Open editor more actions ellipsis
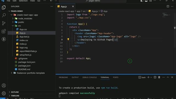Viewport: 176px width, 99px height. pos(172,6)
